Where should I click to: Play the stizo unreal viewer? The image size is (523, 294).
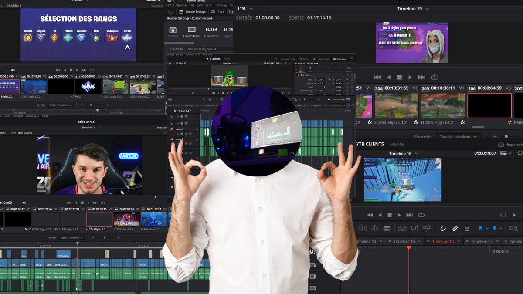(x=88, y=203)
